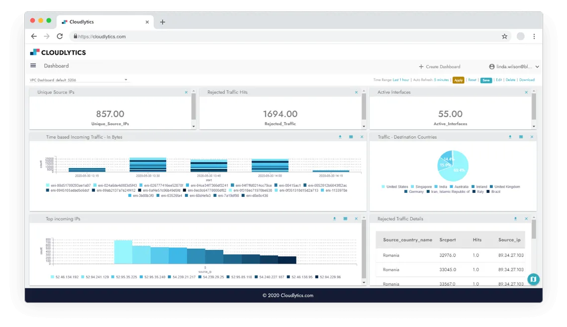Open the floating help widget at bottom right

pos(533,279)
